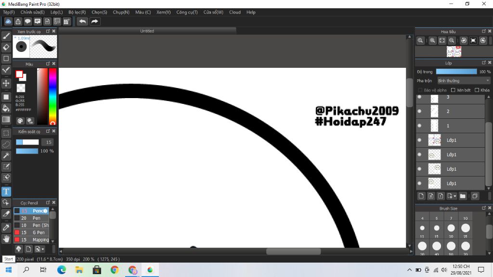Screen dimensions: 493x277
Task: Open the color palette icon
Action: point(20,121)
